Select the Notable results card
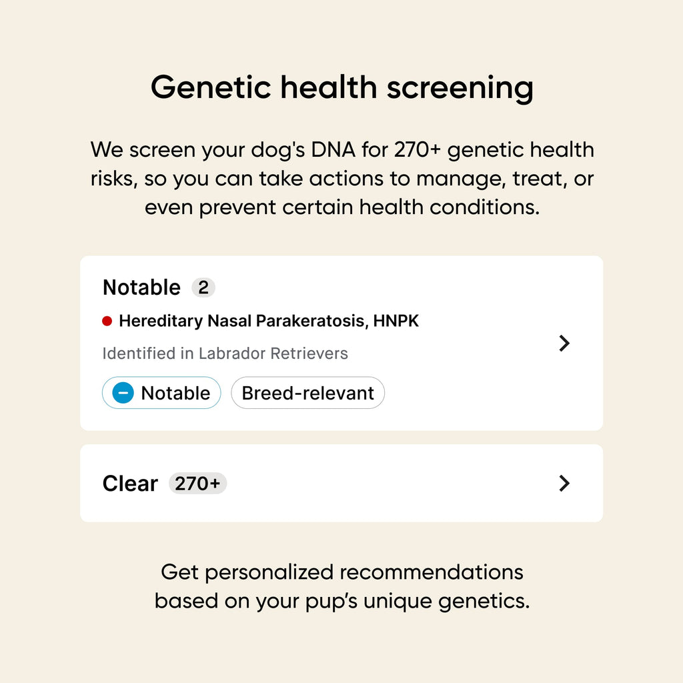Image resolution: width=683 pixels, height=683 pixels. tap(340, 341)
